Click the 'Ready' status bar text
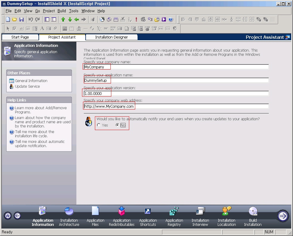Screen dimensions: 293x236 (7, 232)
